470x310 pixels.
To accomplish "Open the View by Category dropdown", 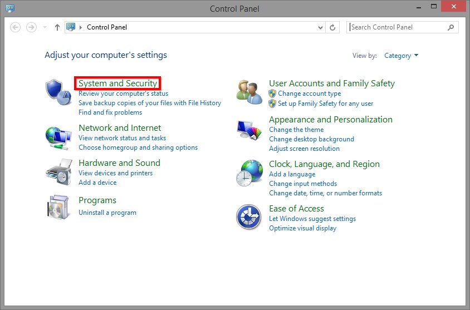I will pos(401,56).
